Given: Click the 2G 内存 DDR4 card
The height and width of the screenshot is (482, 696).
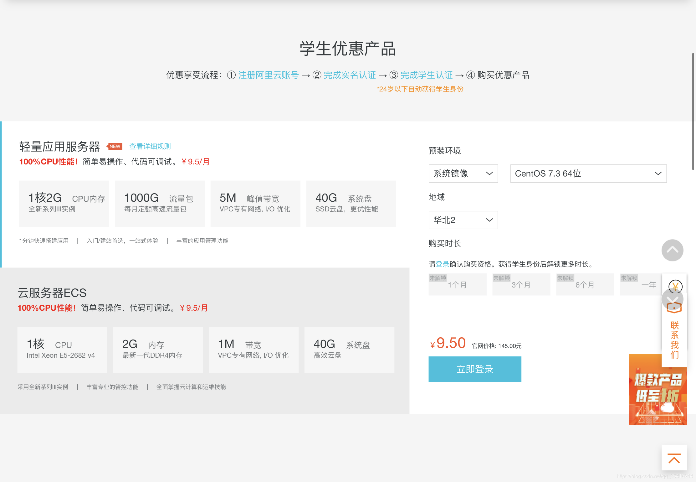Looking at the screenshot, I should pos(158,350).
